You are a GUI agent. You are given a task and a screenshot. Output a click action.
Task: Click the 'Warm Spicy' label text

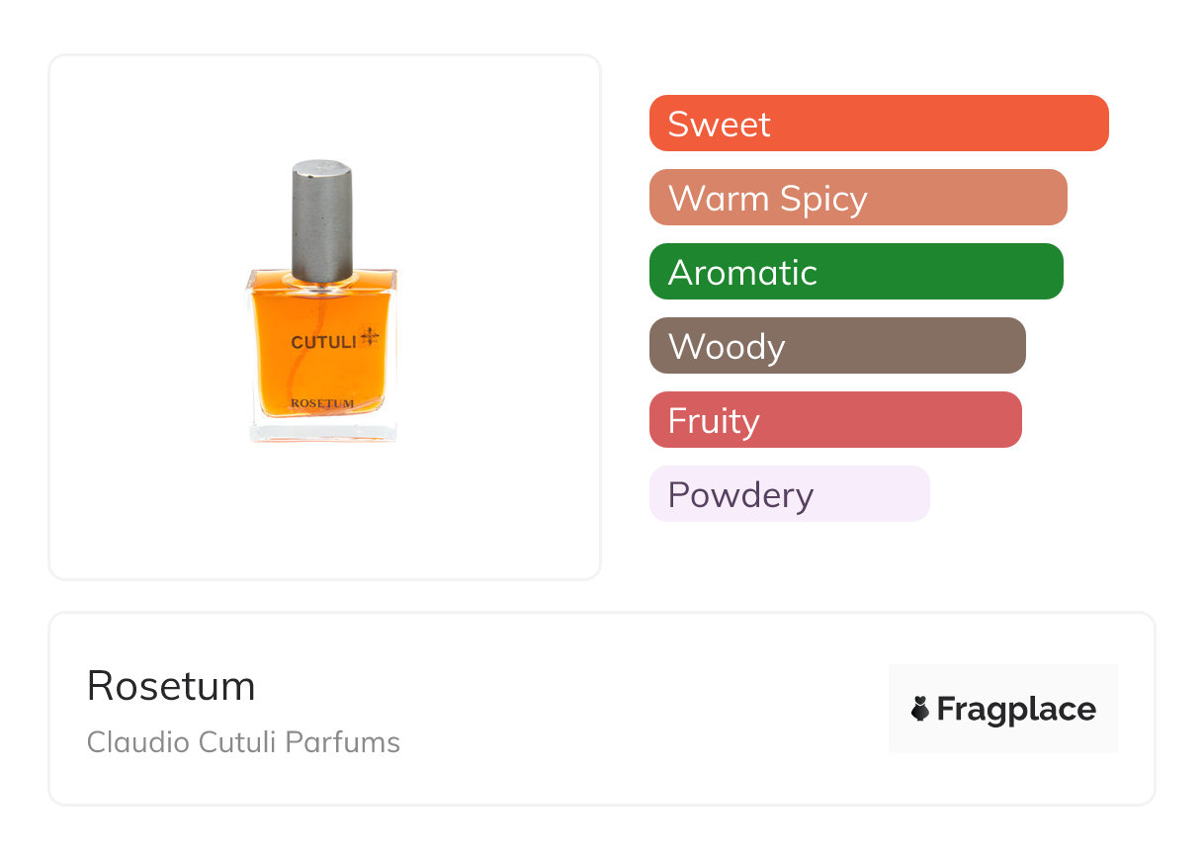(x=767, y=198)
